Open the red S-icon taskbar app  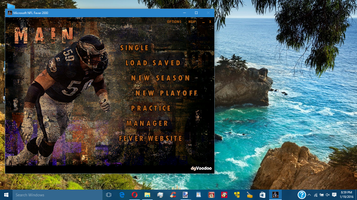211,195
